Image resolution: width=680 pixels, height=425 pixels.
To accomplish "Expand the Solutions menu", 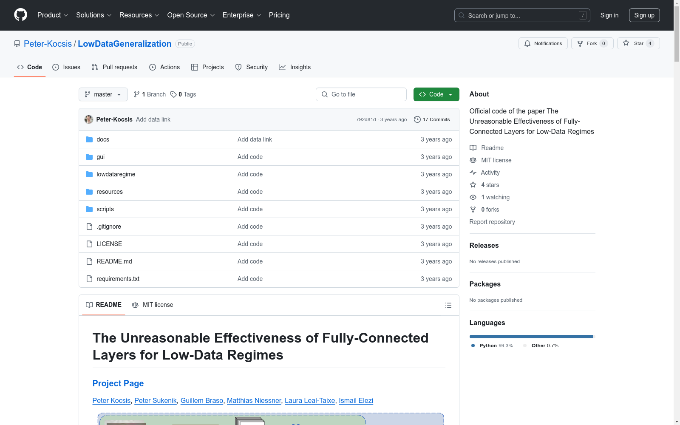I will pos(93,15).
